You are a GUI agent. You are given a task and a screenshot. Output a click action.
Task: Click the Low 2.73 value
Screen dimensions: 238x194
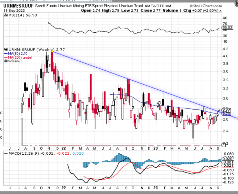pyautogui.click(x=130, y=10)
